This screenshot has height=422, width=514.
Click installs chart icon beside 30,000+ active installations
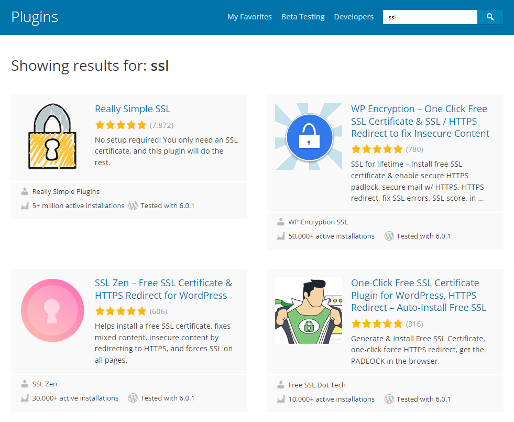25,398
